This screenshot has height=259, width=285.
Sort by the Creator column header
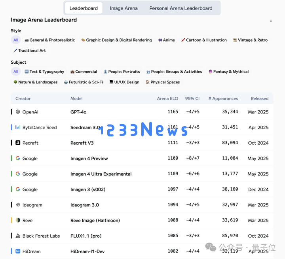[23, 98]
